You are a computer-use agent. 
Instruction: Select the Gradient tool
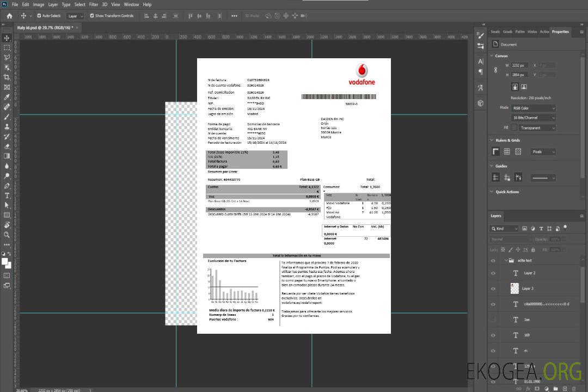[x=7, y=156]
